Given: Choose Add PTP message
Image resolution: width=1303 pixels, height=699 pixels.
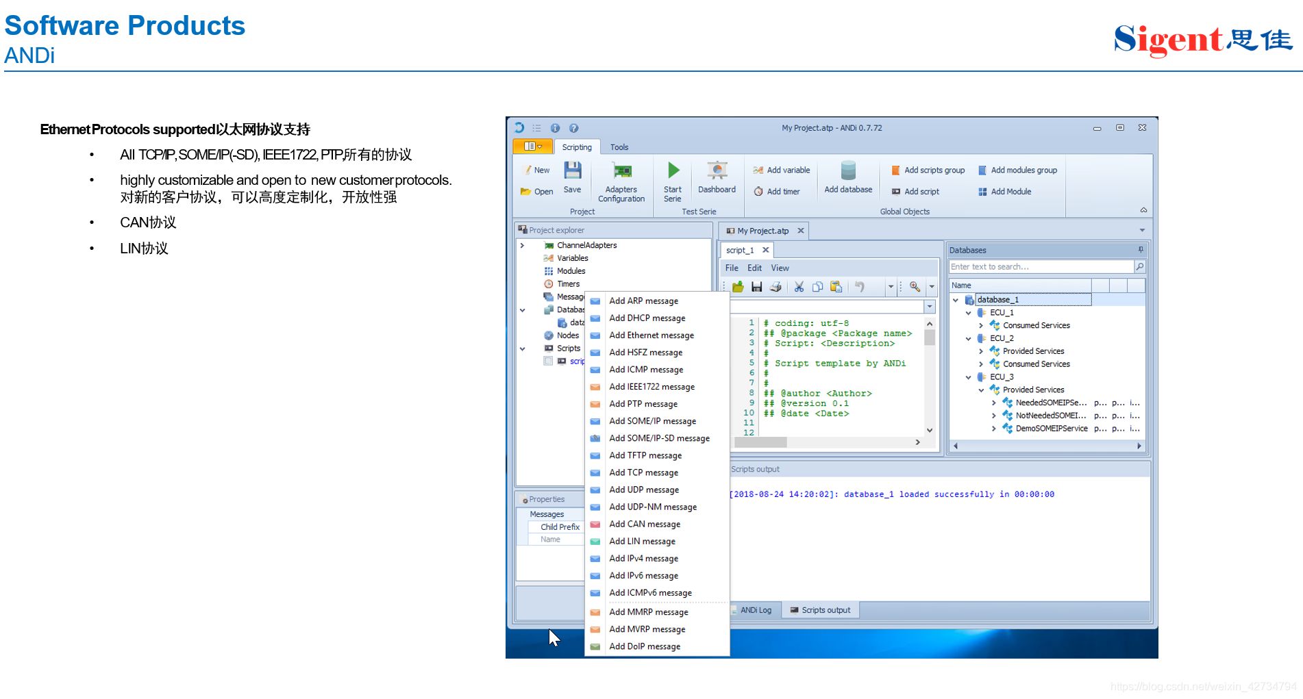Looking at the screenshot, I should coord(657,404).
